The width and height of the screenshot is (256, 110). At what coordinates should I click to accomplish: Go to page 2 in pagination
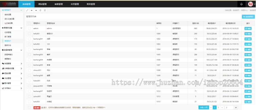[x=218, y=107]
